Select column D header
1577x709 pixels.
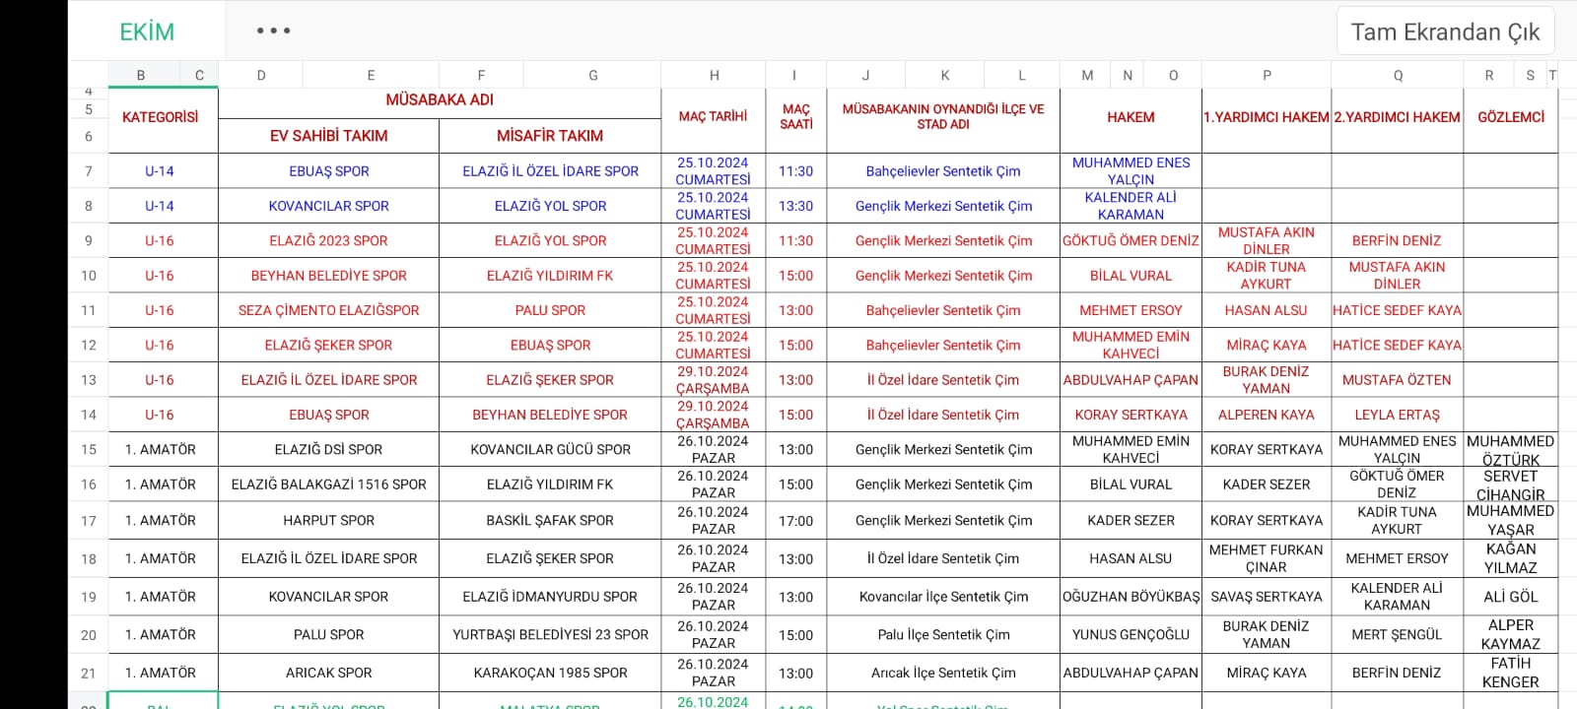coord(261,75)
